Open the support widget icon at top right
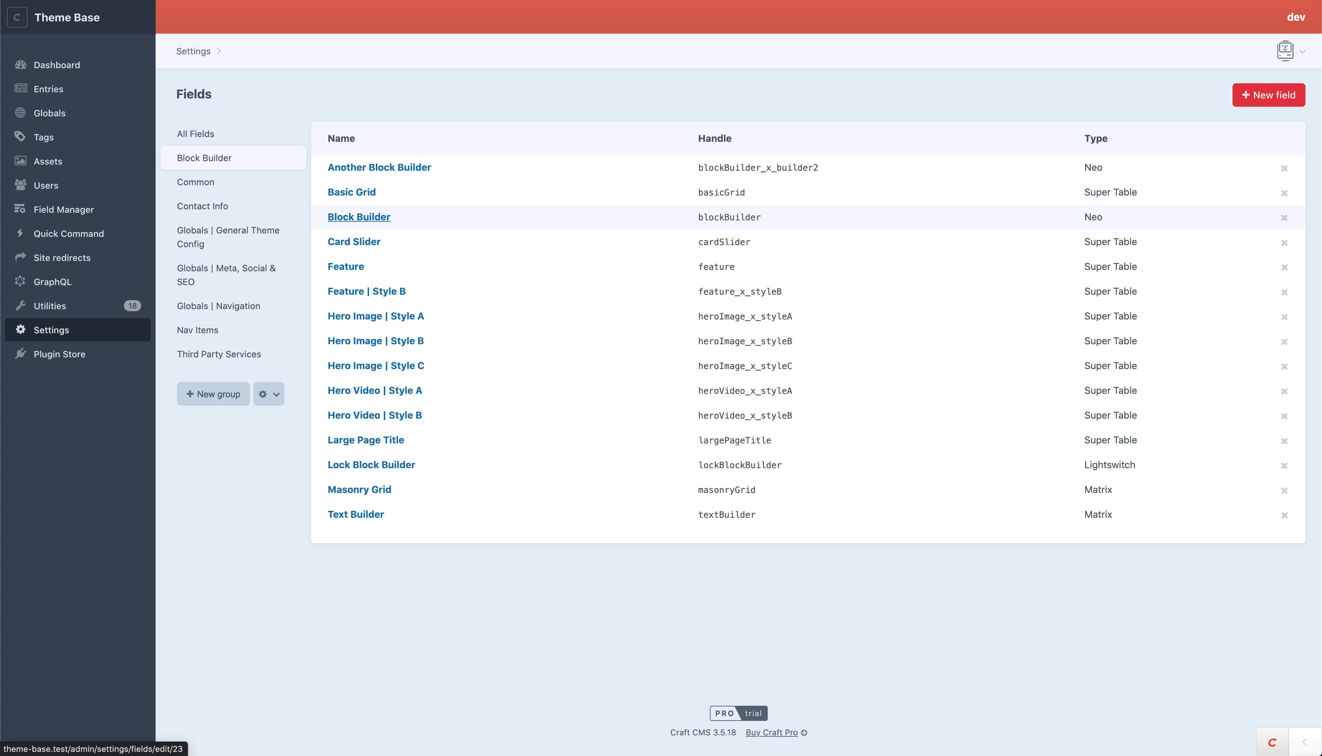 tap(1284, 50)
